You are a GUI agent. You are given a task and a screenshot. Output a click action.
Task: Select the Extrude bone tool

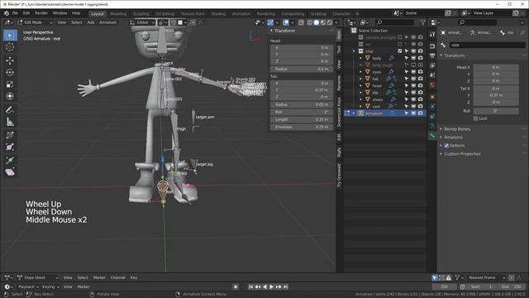point(10,160)
